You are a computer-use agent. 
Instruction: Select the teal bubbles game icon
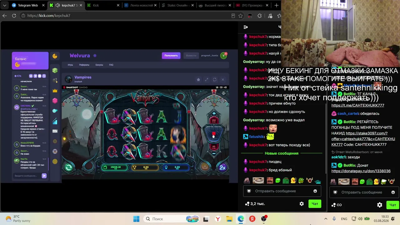click(x=55, y=111)
